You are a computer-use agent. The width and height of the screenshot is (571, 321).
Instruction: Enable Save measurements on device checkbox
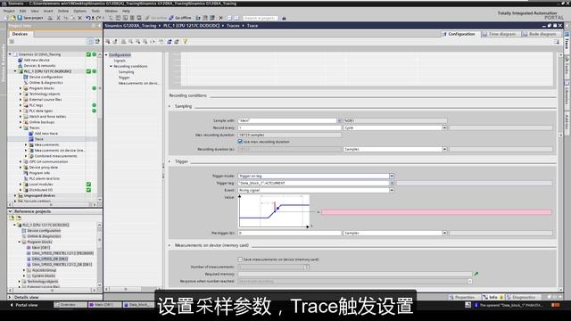(240, 259)
